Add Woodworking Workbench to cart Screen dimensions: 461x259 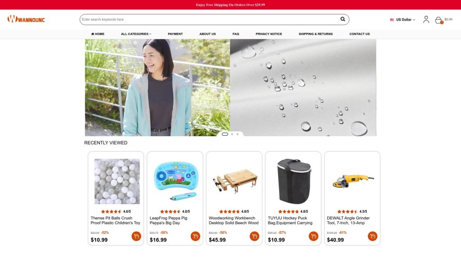254,236
